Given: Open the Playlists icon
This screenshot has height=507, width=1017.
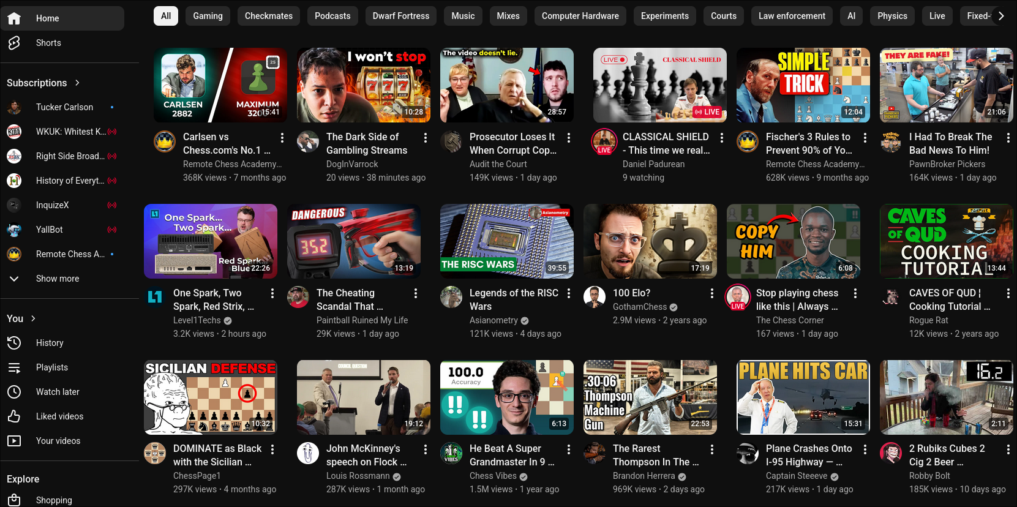Looking at the screenshot, I should pyautogui.click(x=14, y=367).
